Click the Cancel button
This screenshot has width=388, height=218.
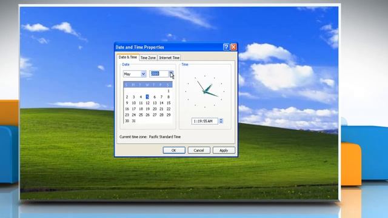click(x=199, y=150)
